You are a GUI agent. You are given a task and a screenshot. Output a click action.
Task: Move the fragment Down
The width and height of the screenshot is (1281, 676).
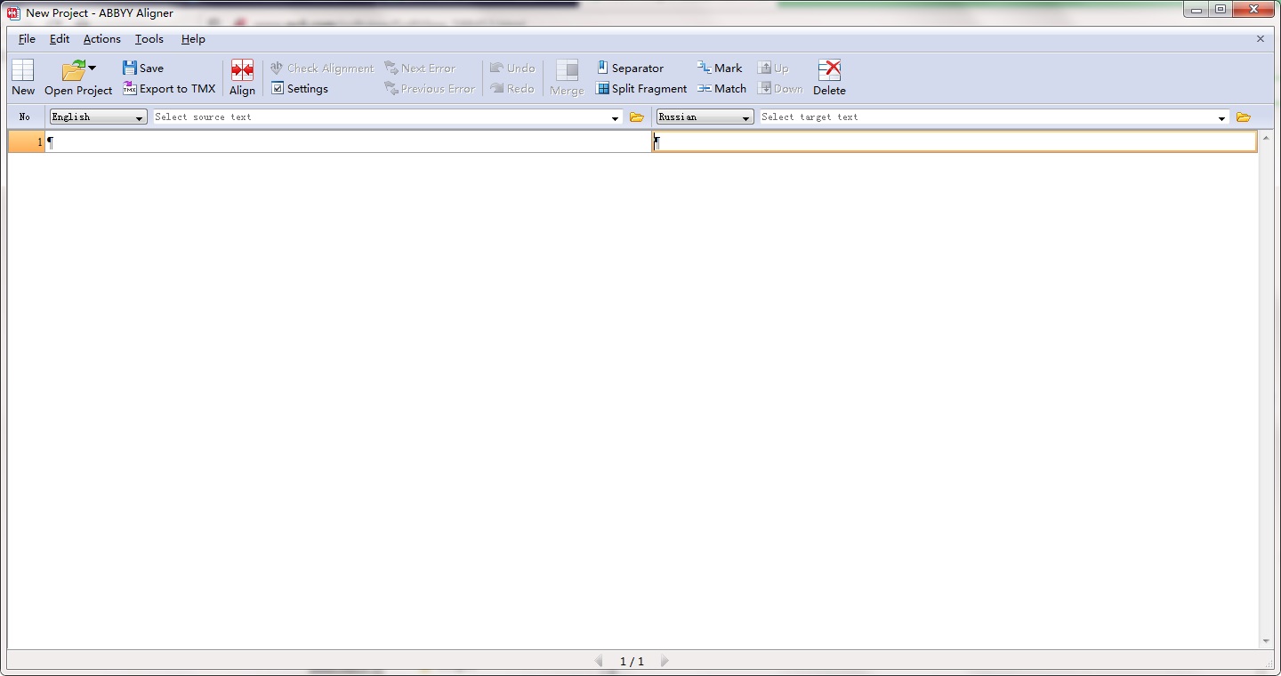pos(780,88)
